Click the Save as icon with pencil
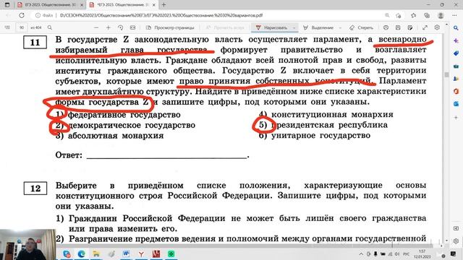Screen dimensions: 463x260 [410, 27]
